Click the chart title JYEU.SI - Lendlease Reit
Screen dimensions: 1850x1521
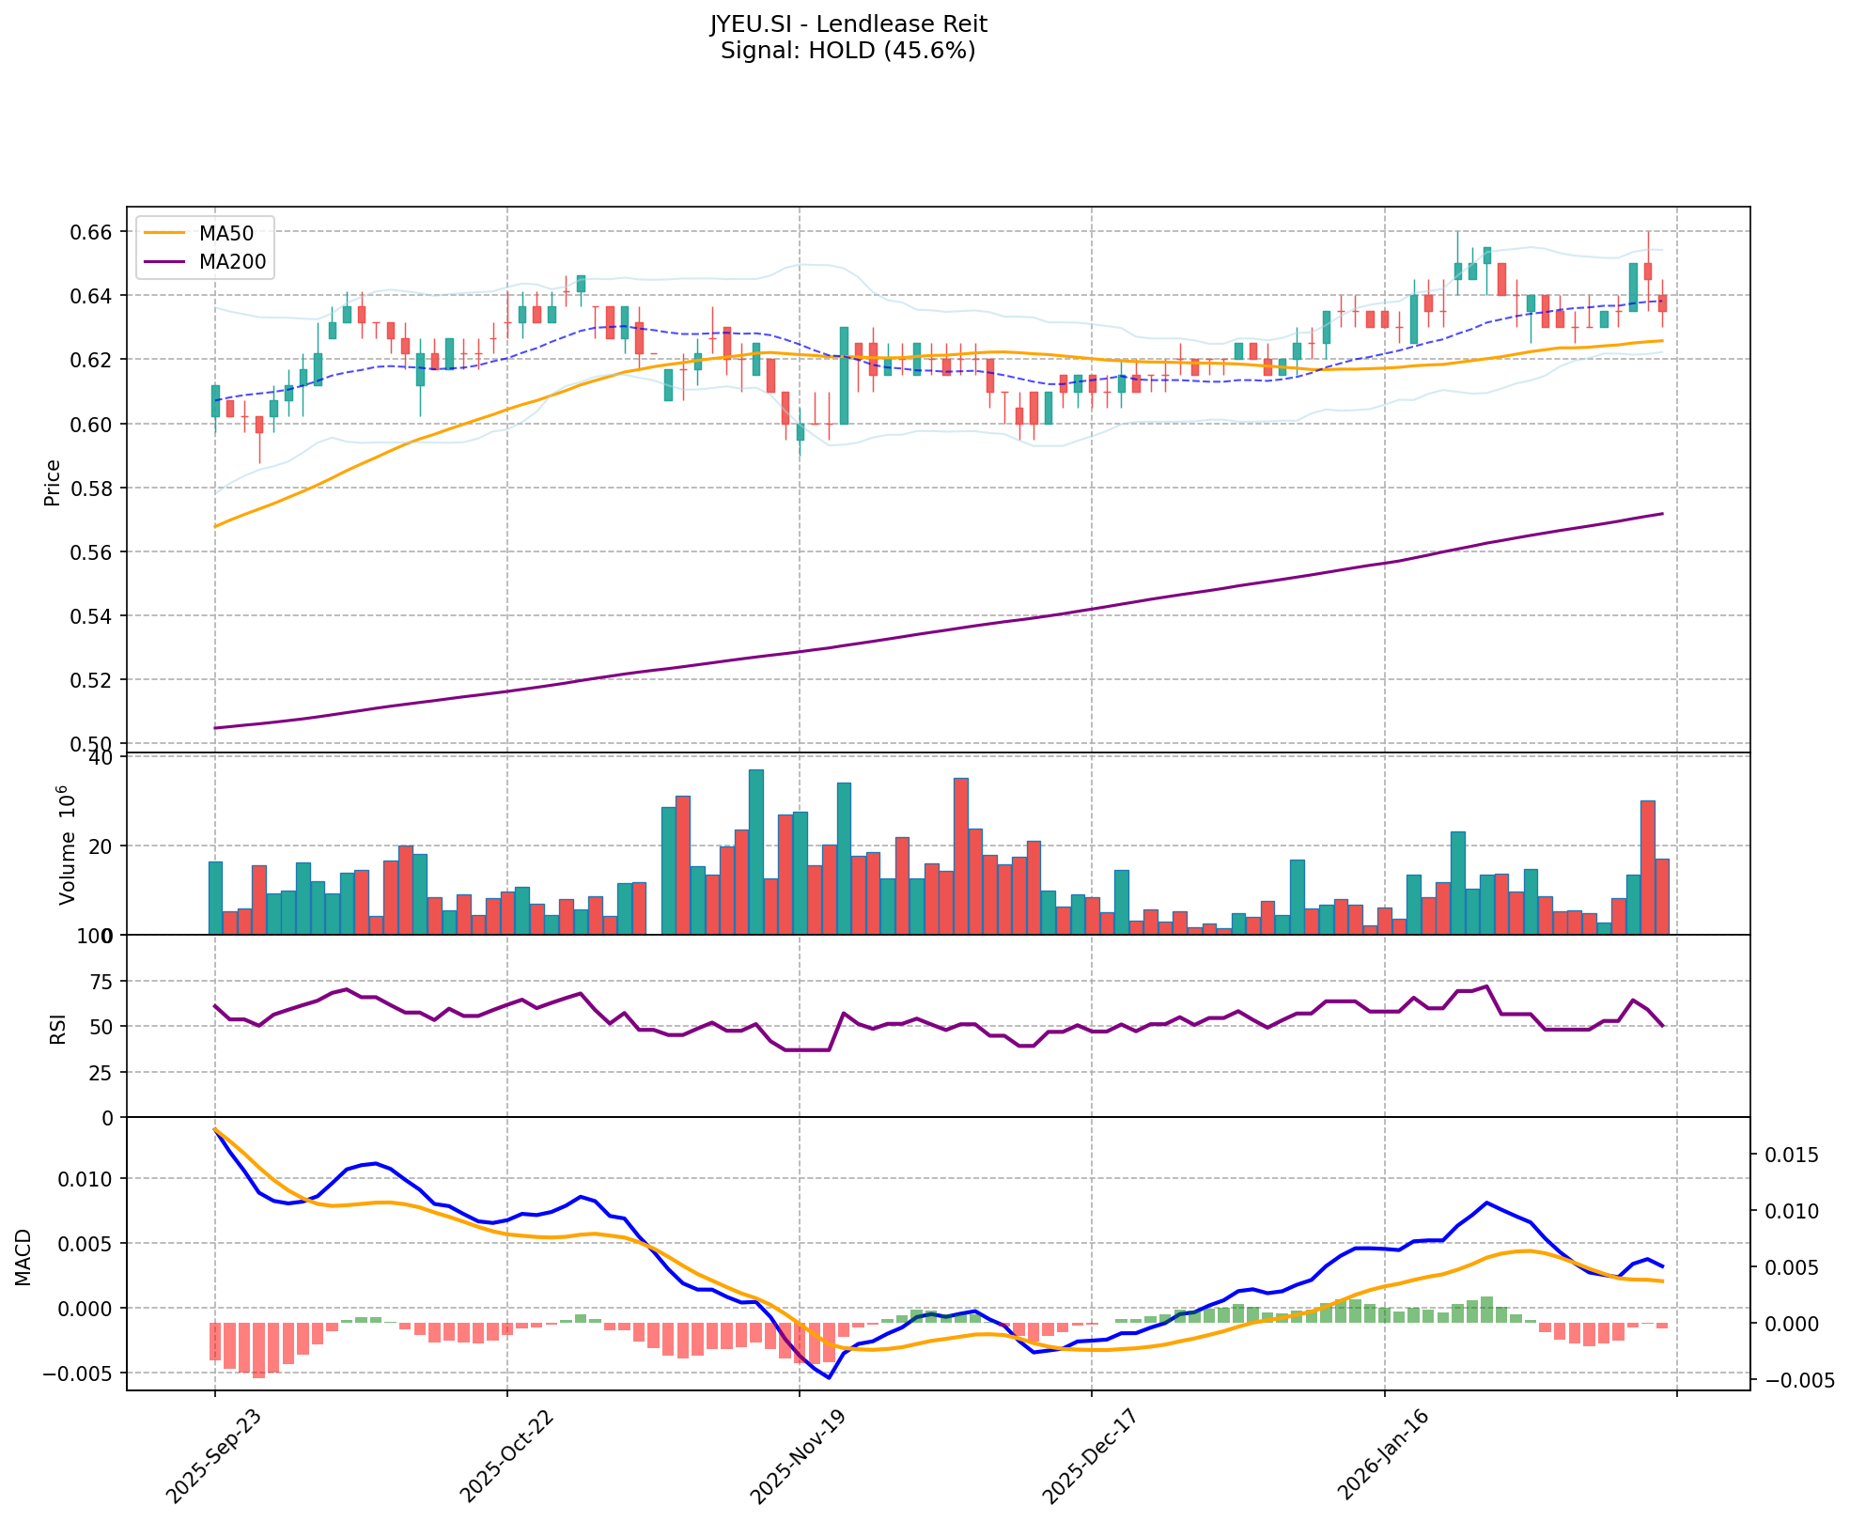click(847, 23)
